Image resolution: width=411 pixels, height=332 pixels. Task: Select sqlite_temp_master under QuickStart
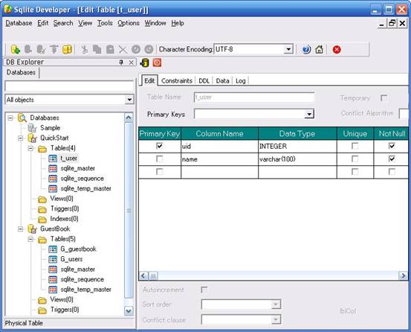85,188
